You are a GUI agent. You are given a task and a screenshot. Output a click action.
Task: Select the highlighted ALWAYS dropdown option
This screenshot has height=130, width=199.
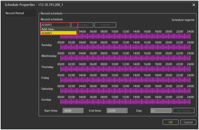tap(58, 33)
